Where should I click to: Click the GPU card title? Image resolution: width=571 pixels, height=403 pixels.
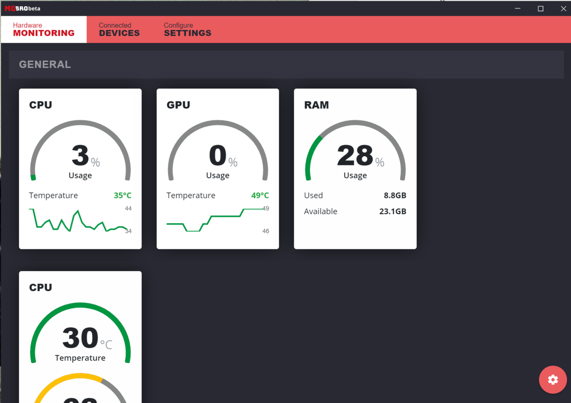[x=178, y=105]
